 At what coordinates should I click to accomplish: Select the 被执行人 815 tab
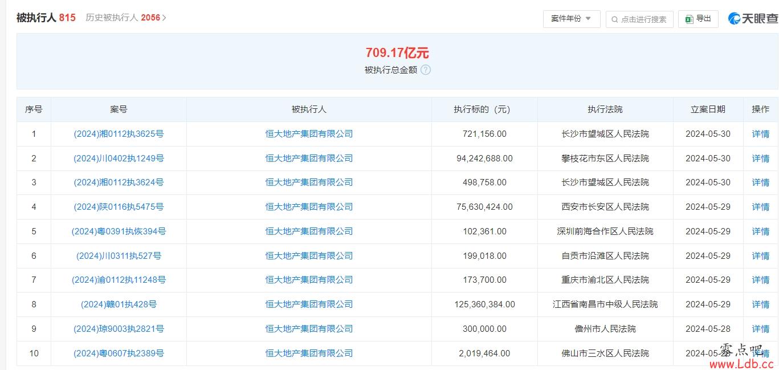(46, 18)
